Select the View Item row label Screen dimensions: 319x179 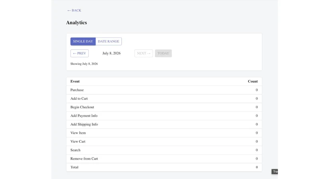[78, 133]
